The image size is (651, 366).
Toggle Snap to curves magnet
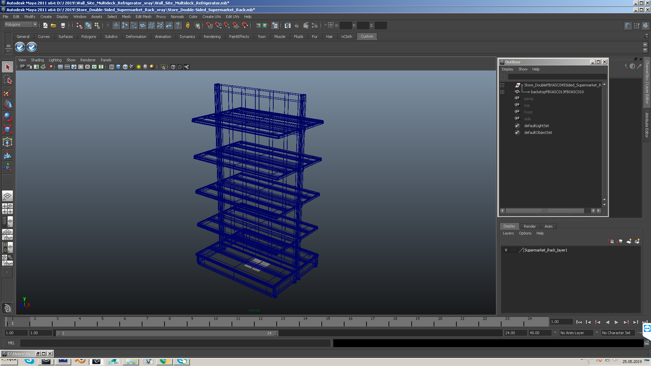(x=218, y=25)
